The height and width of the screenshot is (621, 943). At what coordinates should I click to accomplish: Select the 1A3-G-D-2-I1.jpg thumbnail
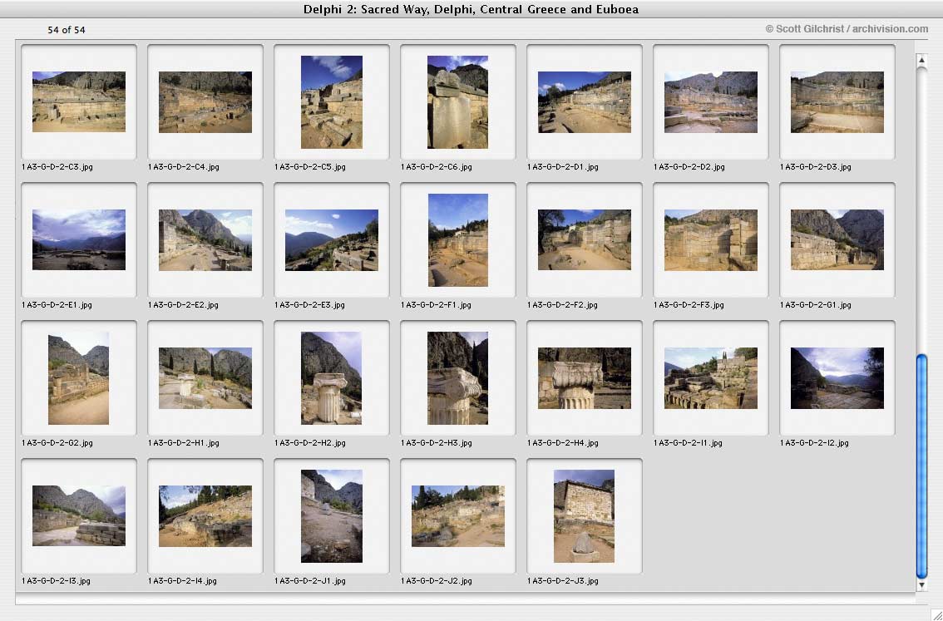[711, 378]
